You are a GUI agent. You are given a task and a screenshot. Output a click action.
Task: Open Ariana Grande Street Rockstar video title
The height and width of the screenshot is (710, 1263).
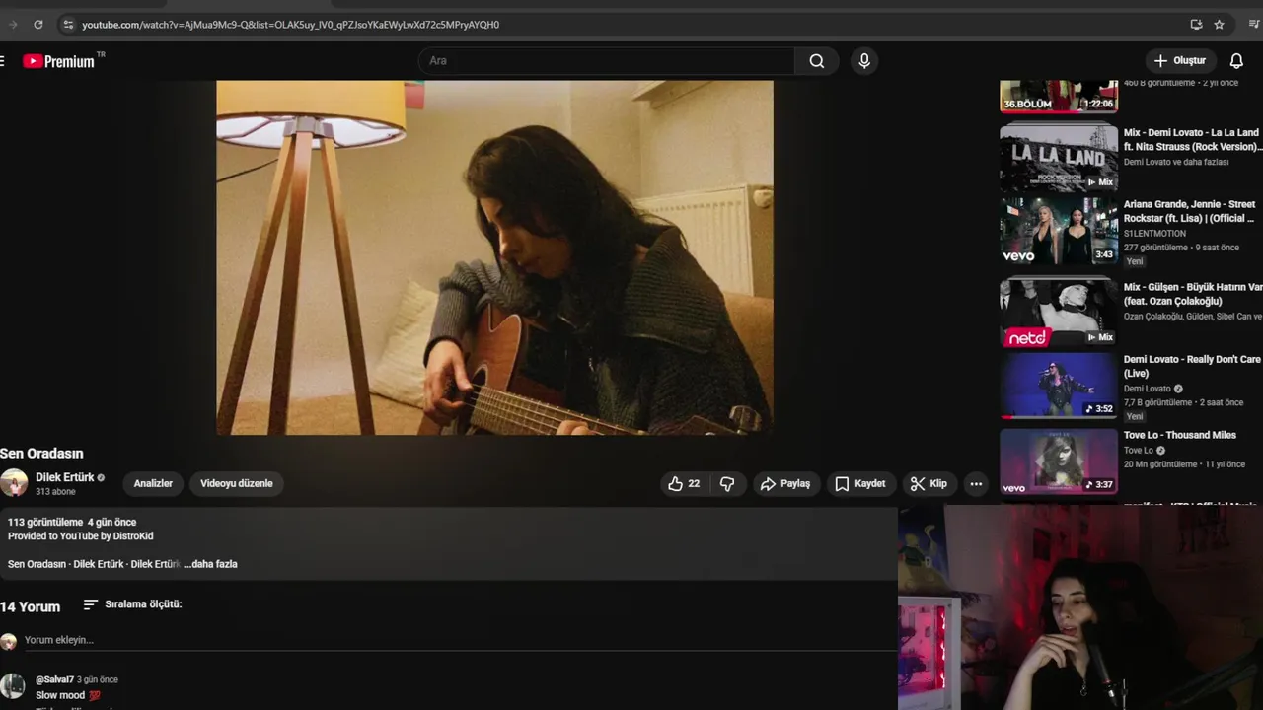point(1190,211)
